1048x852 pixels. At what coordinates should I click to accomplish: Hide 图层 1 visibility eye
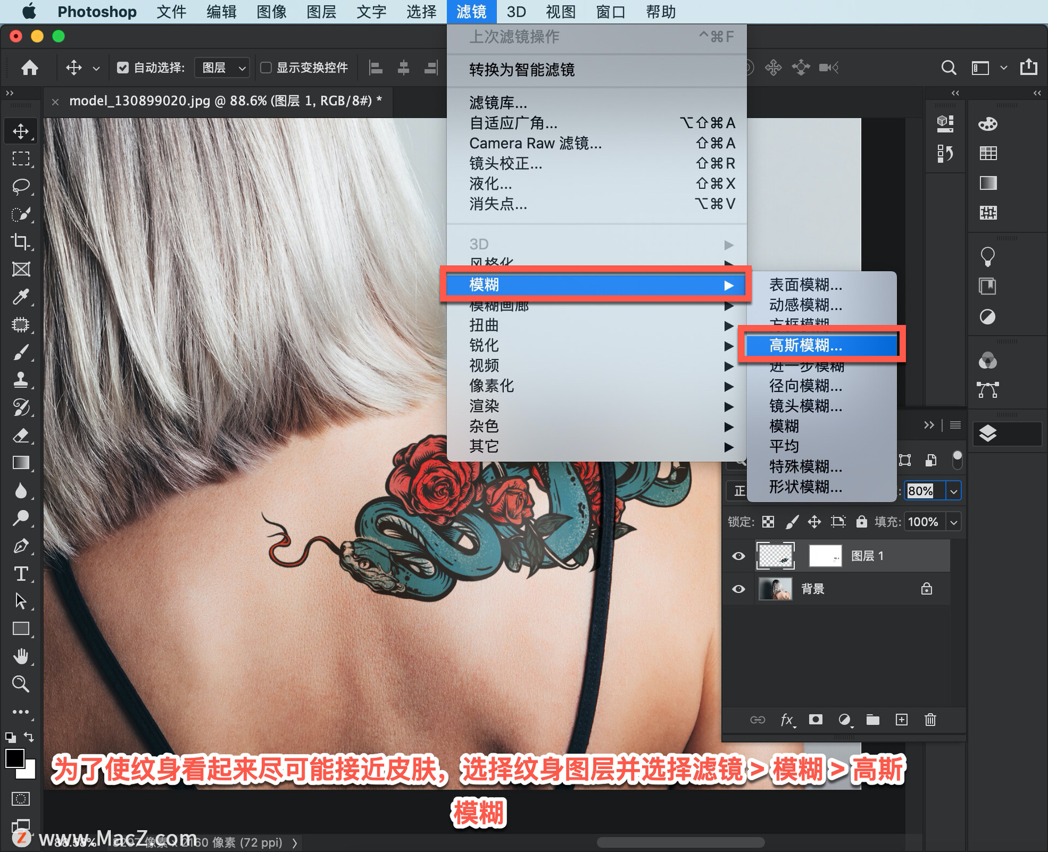tap(739, 556)
